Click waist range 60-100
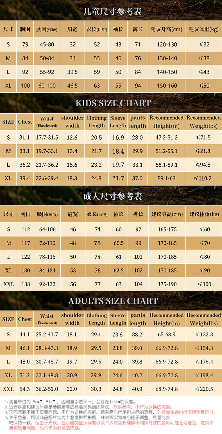Image resolution: width=222 pixels, height=434 pixels. click(x=47, y=86)
